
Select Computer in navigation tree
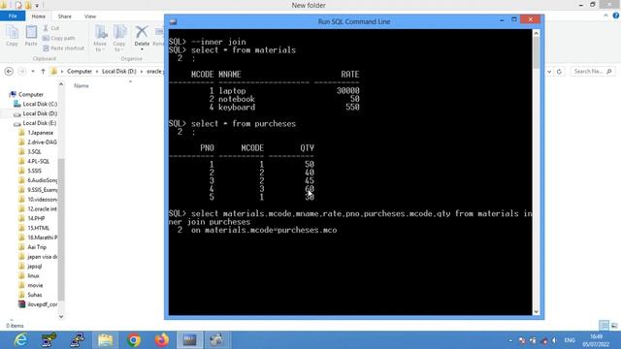coord(31,94)
